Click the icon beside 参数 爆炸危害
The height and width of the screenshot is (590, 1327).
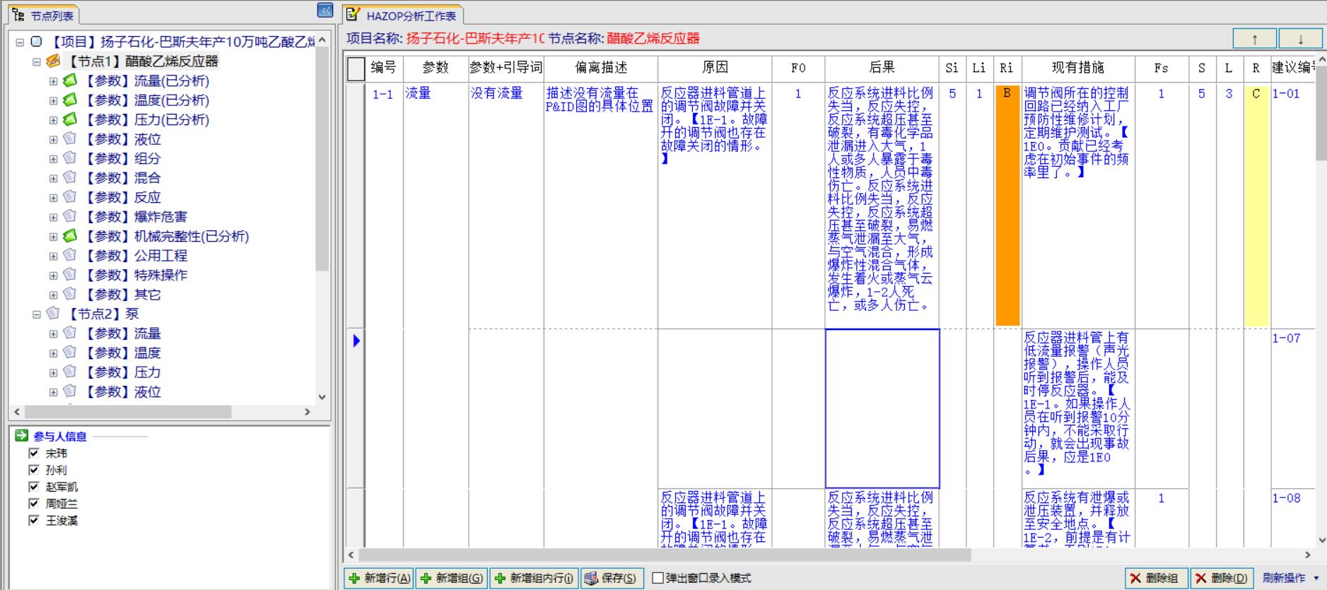pyautogui.click(x=70, y=217)
